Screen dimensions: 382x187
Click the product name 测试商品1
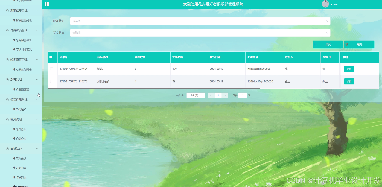pos(103,81)
